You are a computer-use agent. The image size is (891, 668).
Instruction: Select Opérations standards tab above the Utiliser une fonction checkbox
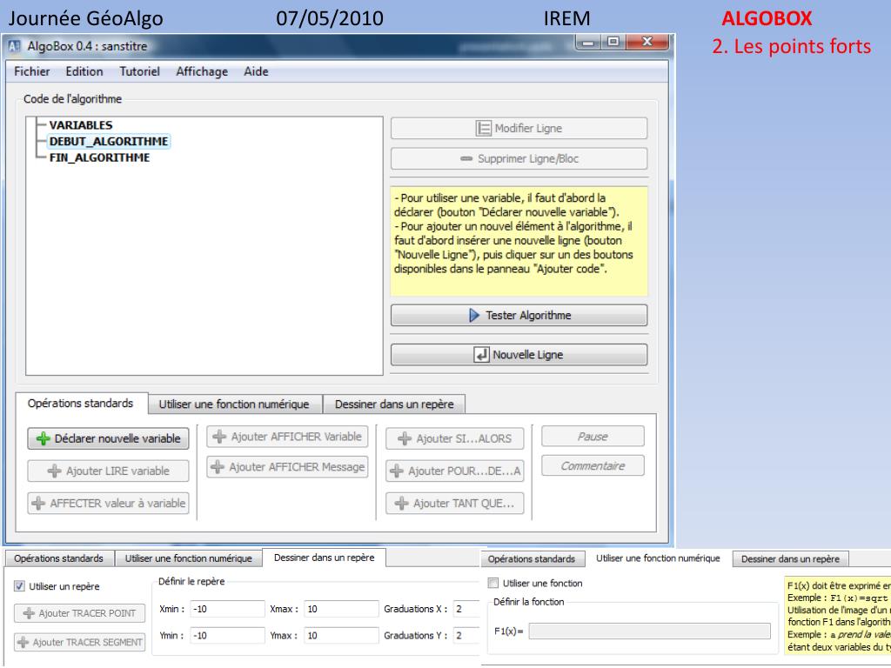tap(532, 559)
